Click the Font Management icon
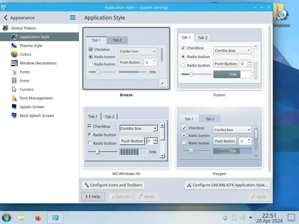Viewport: 299px width, 224px height. [14, 98]
